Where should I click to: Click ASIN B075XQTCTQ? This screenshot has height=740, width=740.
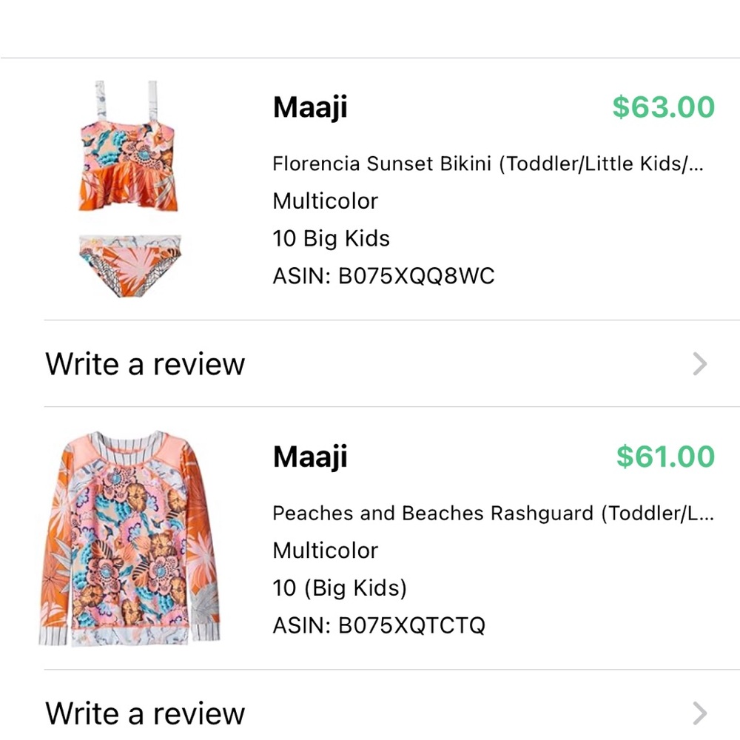pos(380,625)
